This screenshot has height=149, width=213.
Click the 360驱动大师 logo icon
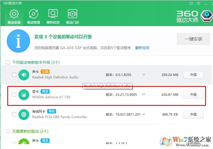click(207, 15)
